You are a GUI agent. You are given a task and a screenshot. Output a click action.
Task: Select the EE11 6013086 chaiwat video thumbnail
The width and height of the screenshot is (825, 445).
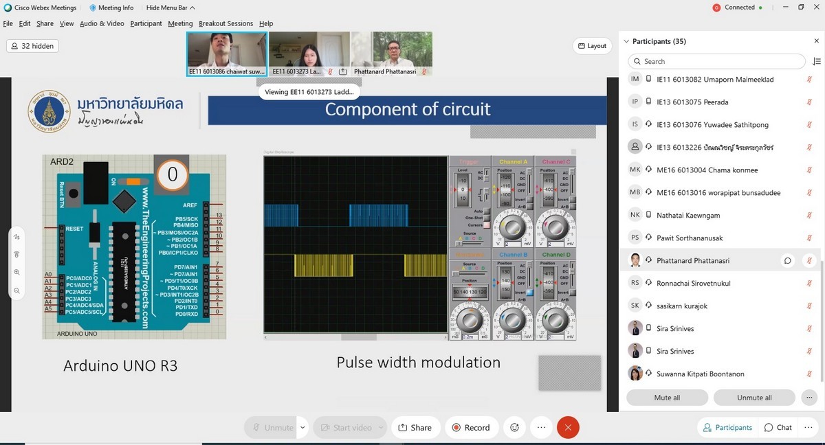point(227,54)
